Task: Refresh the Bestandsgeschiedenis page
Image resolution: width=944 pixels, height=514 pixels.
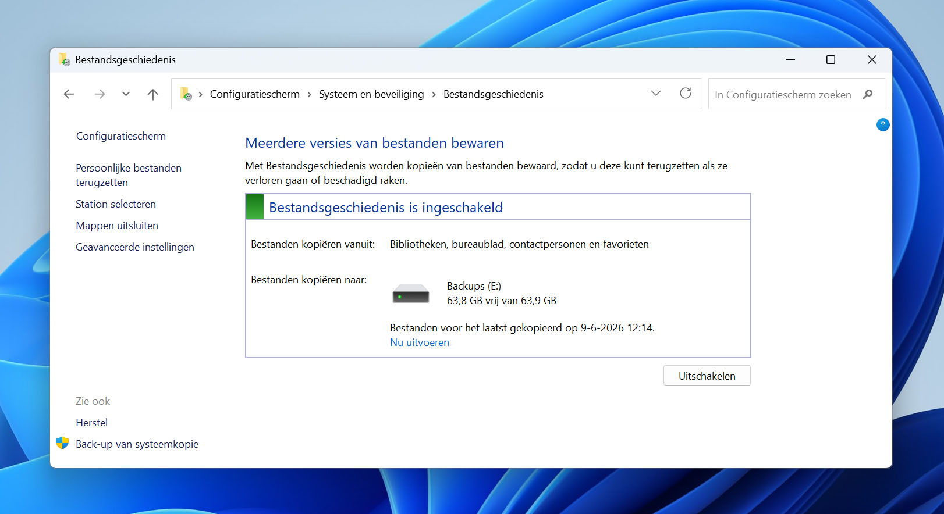Action: coord(686,93)
